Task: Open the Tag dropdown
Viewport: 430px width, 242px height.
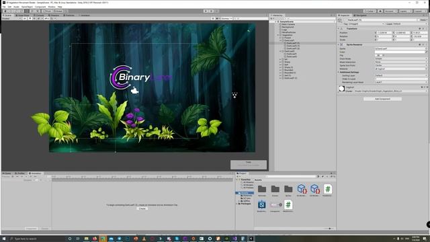Action: [366, 24]
